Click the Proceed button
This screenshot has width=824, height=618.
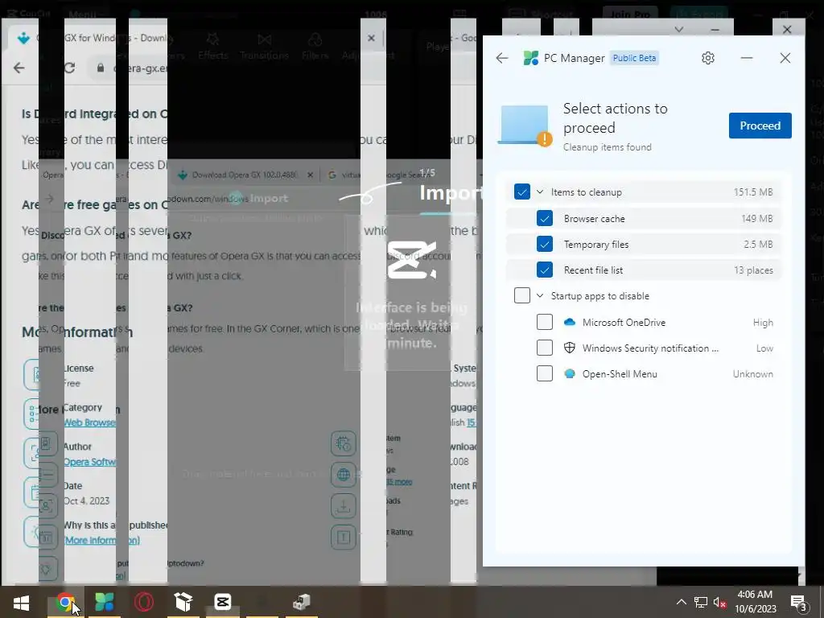pos(760,126)
